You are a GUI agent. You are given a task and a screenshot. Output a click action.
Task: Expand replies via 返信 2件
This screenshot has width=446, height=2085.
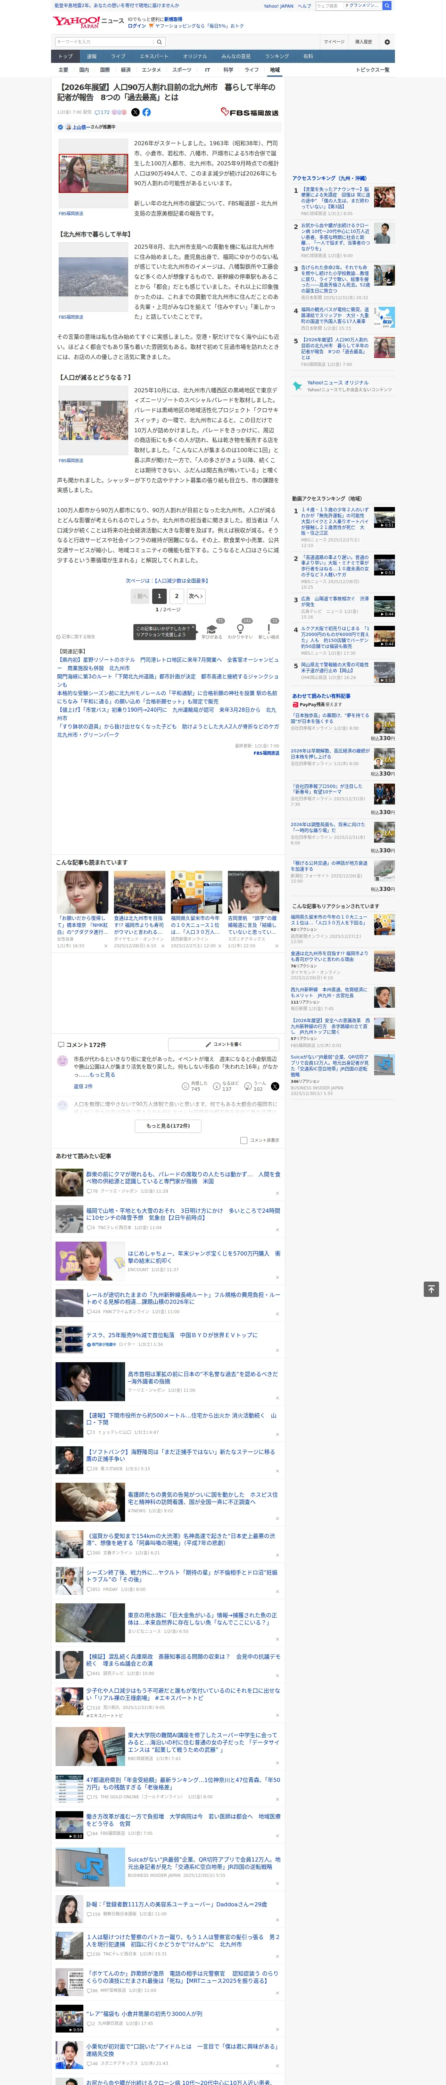(83, 1086)
